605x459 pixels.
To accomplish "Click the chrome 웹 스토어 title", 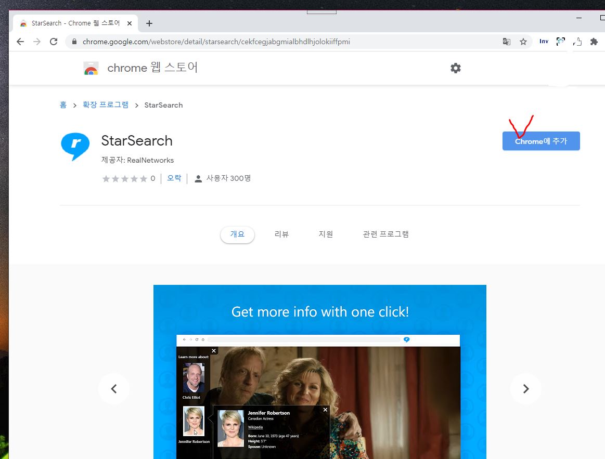I will pyautogui.click(x=152, y=68).
